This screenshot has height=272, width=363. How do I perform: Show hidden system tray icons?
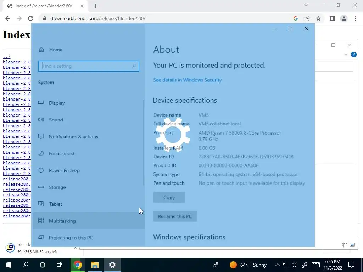click(277, 265)
